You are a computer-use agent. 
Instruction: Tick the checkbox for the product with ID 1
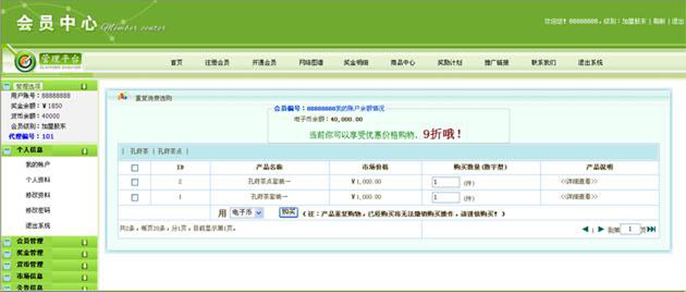pos(134,198)
